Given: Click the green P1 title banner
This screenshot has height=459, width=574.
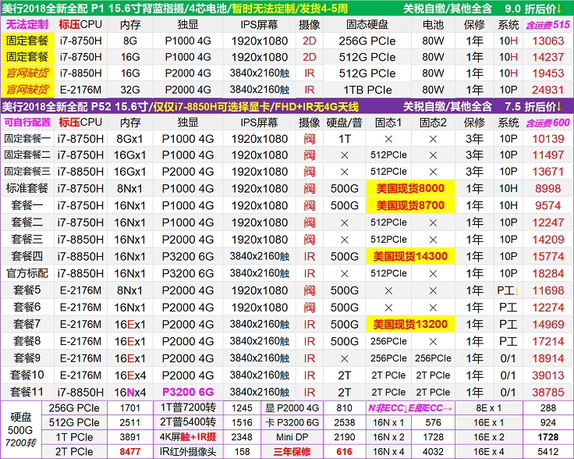Looking at the screenshot, I should click(286, 8).
